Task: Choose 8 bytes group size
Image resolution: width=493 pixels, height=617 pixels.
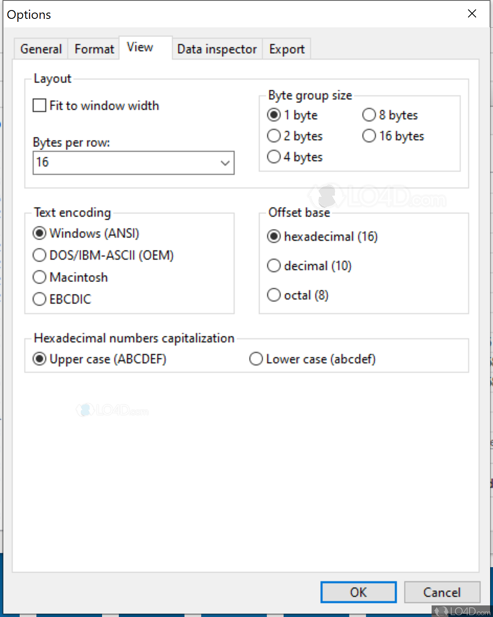Action: (369, 115)
